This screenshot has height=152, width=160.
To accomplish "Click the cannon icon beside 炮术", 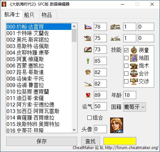I will pos(134,66).
